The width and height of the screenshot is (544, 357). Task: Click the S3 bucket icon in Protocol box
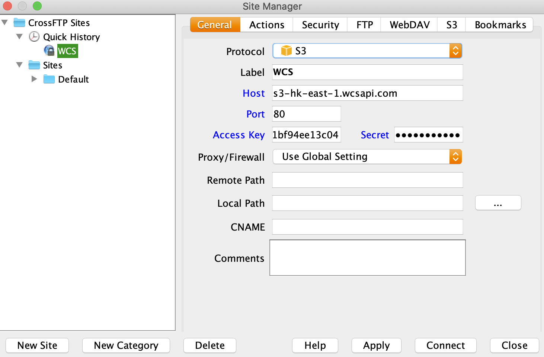click(286, 51)
